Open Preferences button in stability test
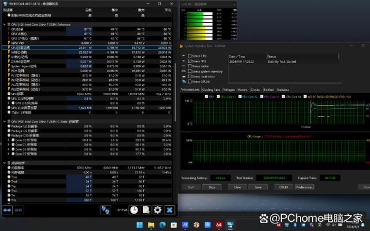Screen dimensions: 370x231 pos(305,187)
